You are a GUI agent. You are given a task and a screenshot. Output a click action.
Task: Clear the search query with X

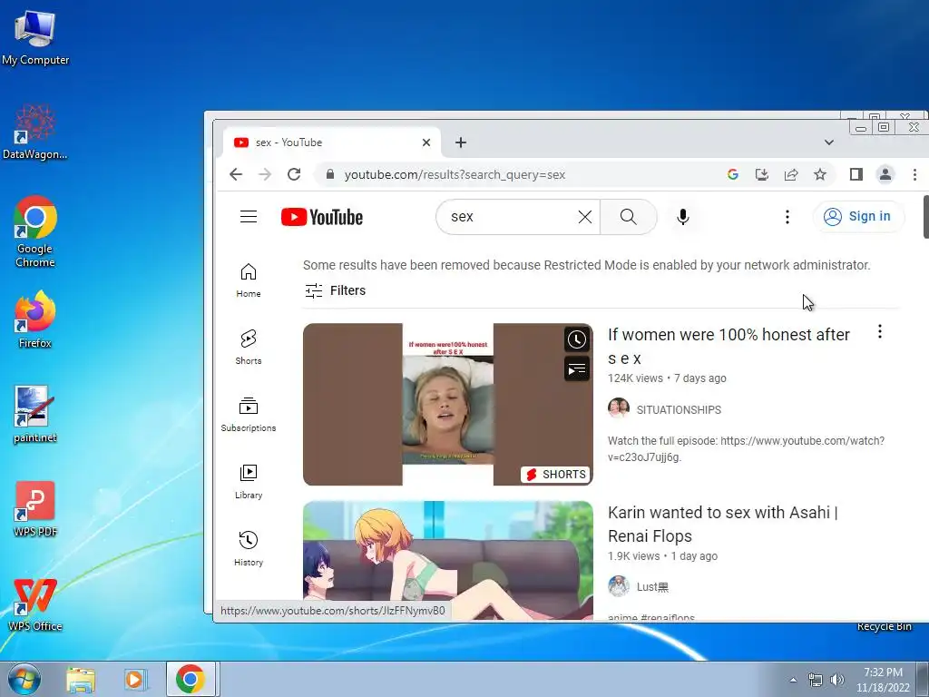(585, 217)
